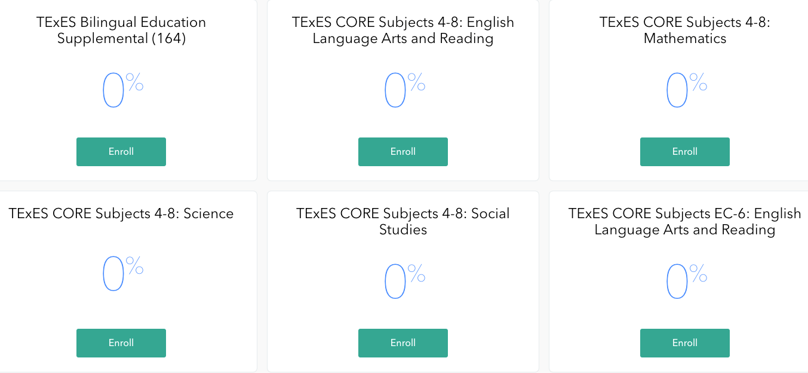Screen dimensions: 808x373
Task: Enroll in CORE Subjects EC-6: English Language Arts
Action: tap(684, 343)
